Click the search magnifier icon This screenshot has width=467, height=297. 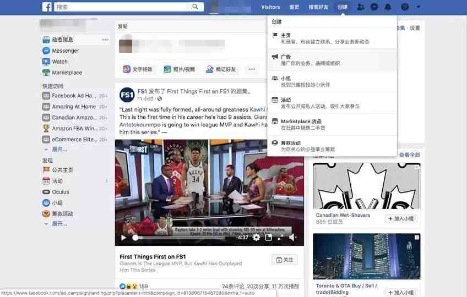(x=195, y=7)
